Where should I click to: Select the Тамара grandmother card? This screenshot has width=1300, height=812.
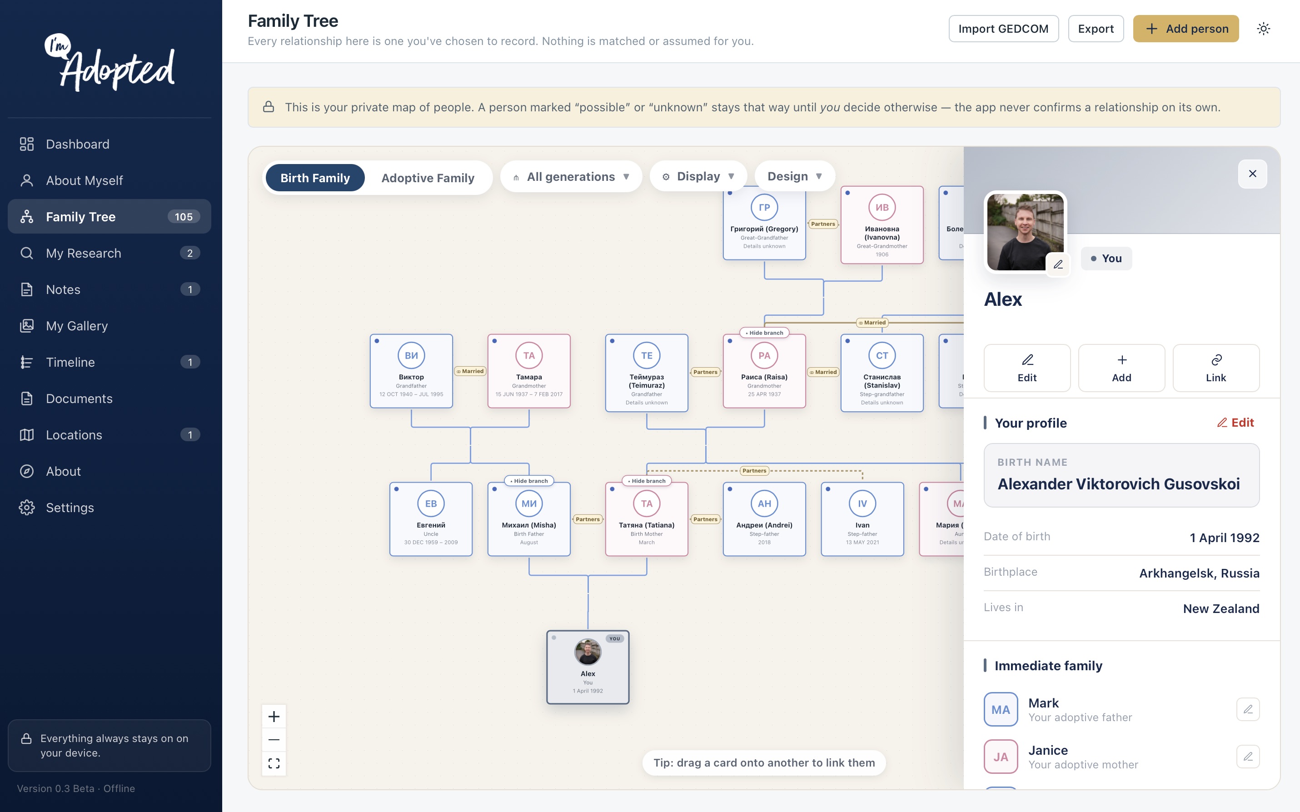(x=529, y=371)
